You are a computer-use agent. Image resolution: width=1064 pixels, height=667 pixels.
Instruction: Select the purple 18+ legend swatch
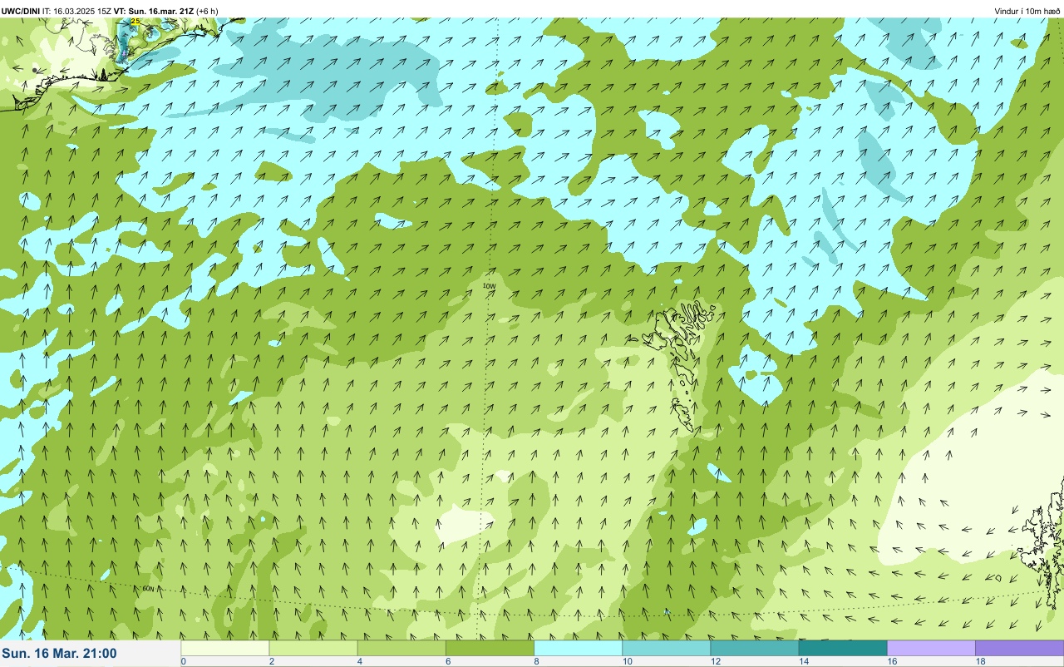[1019, 648]
